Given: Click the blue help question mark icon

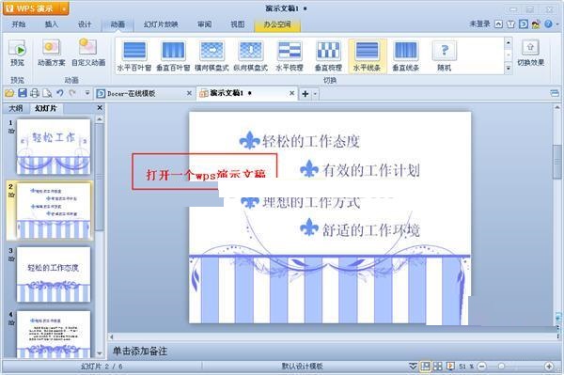Looking at the screenshot, I should (x=548, y=24).
